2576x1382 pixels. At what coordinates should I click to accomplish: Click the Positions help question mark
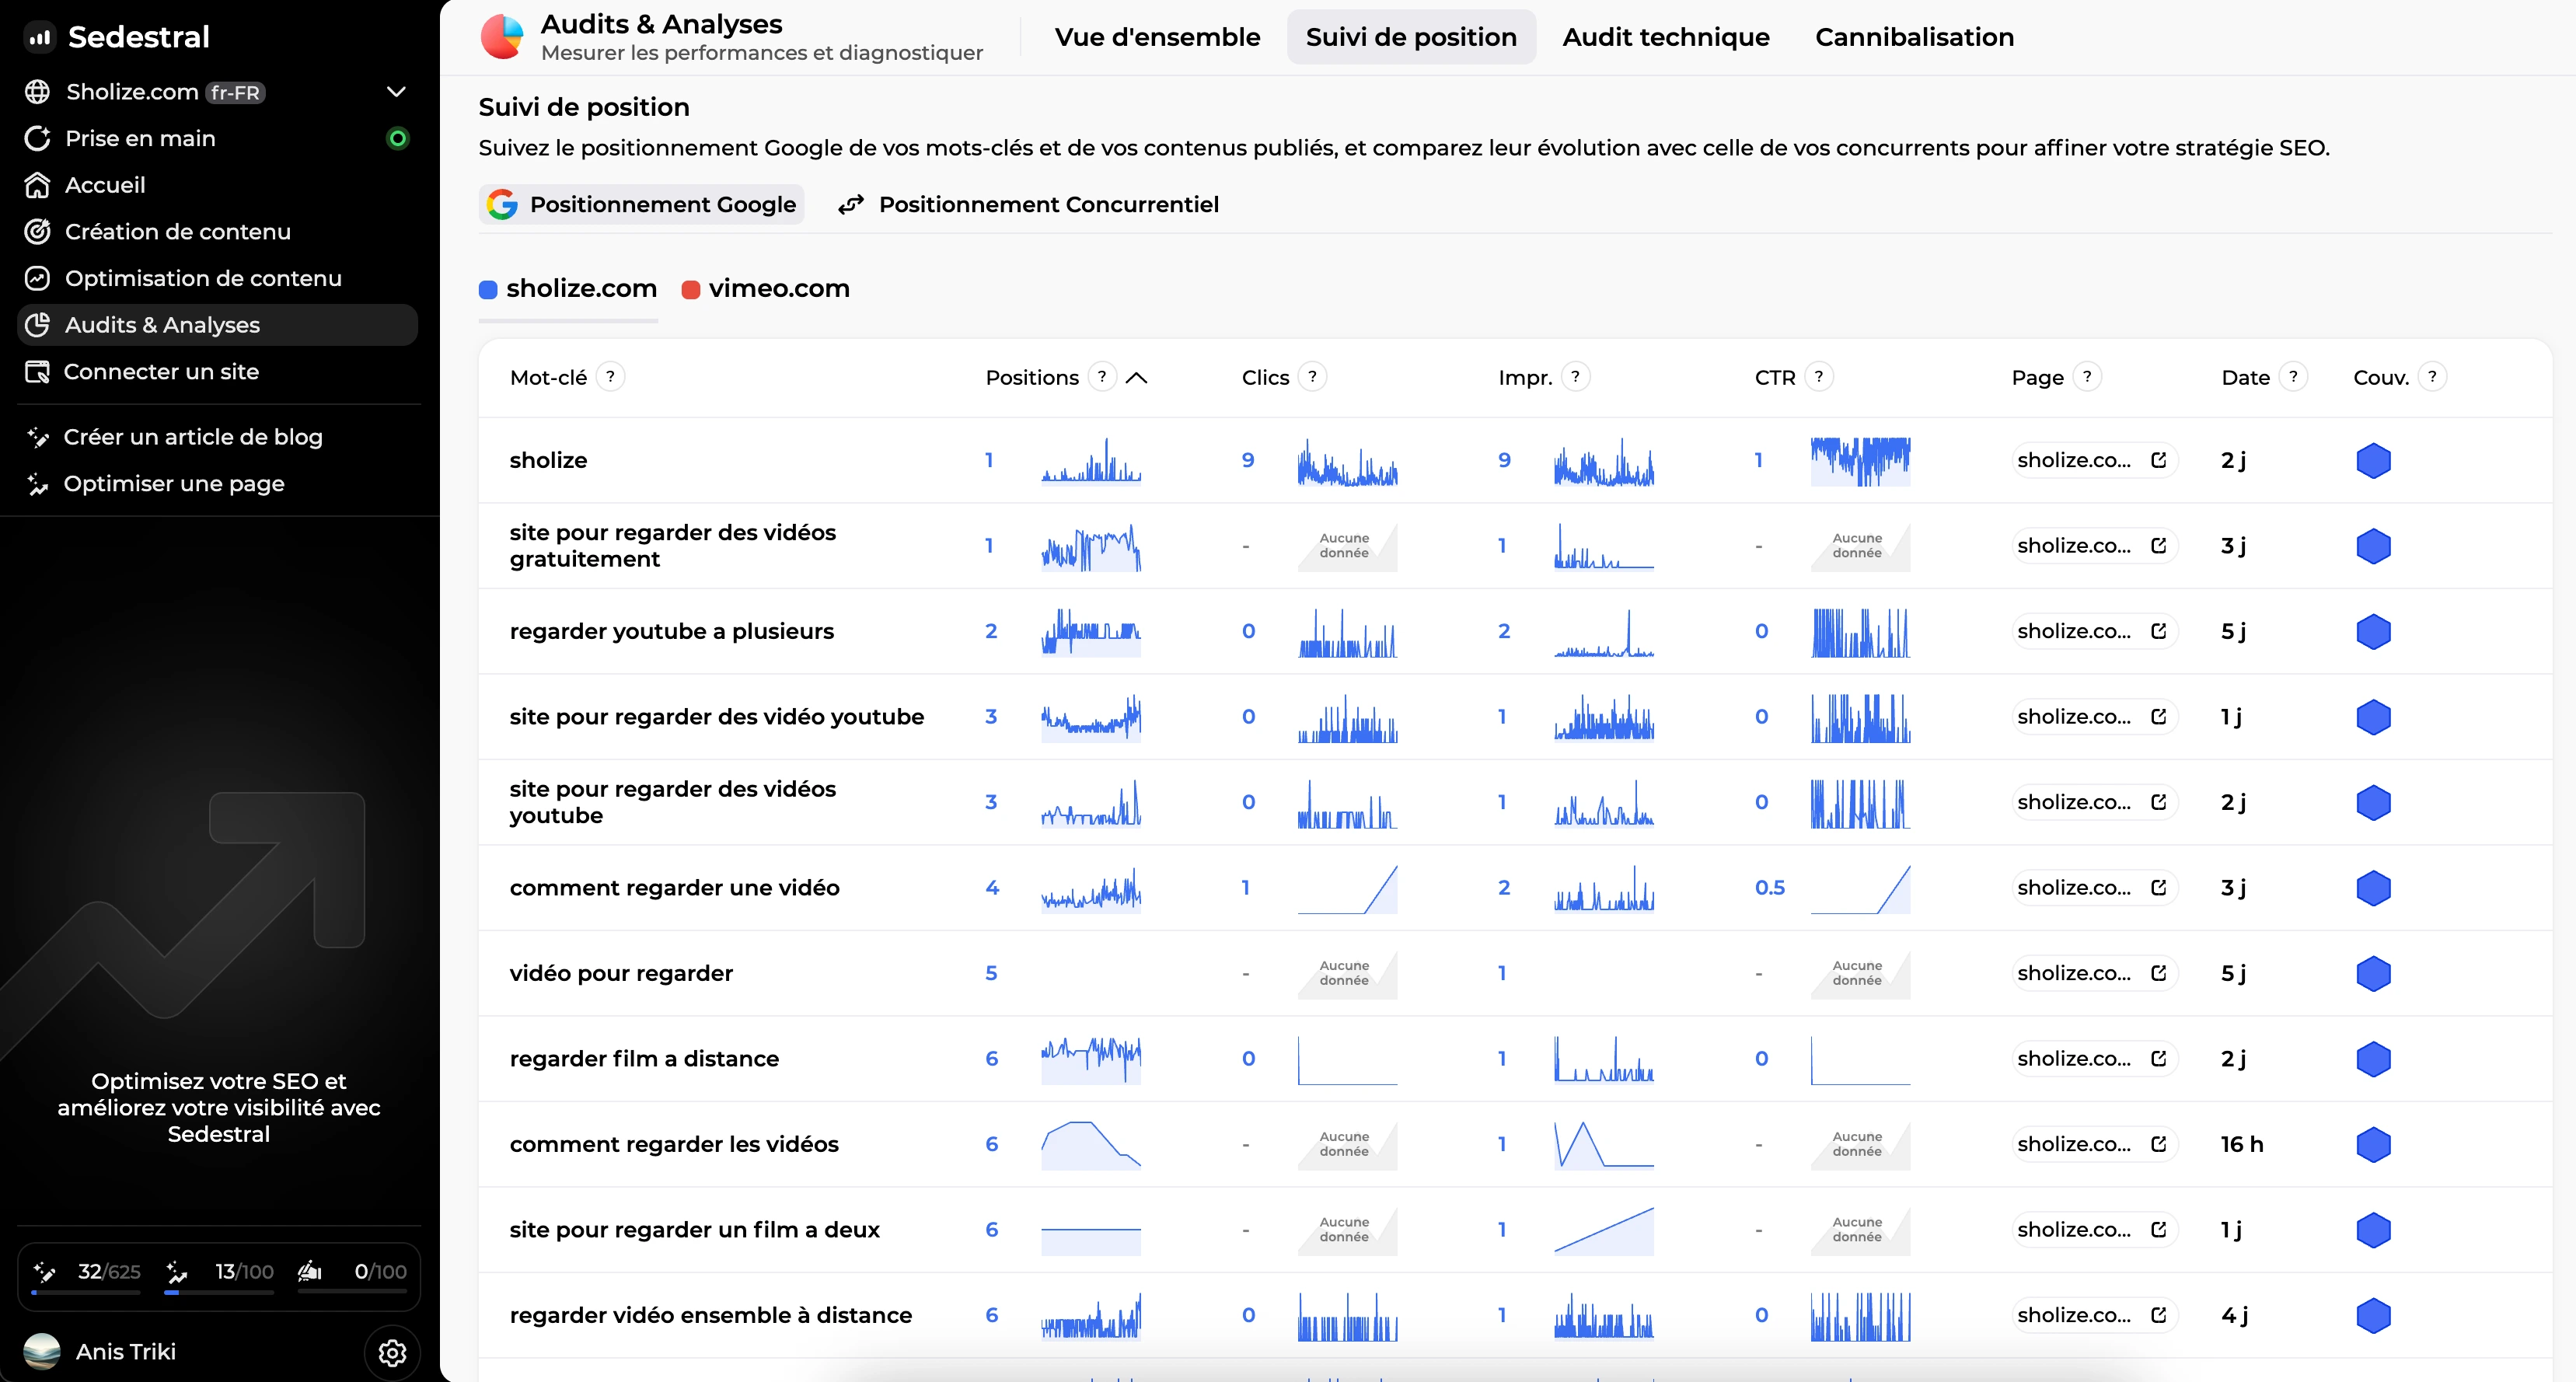pyautogui.click(x=1102, y=377)
